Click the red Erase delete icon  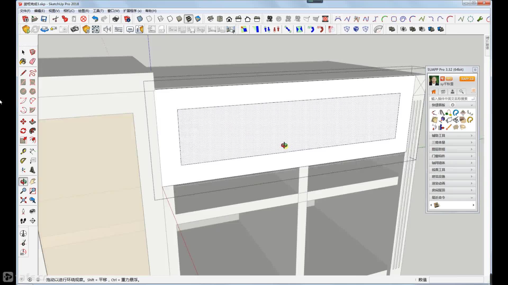(x=83, y=19)
